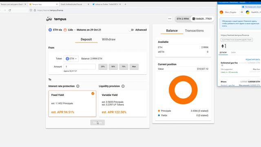
Task: Toggle the Advanced switch
Action: (132, 30)
